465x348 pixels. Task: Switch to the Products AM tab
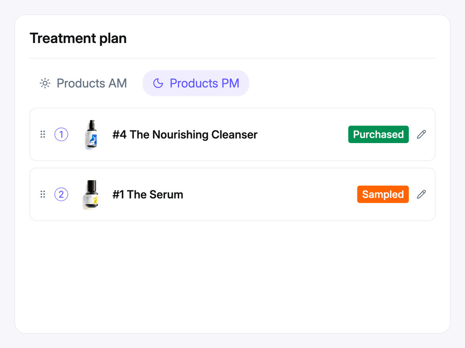pos(83,83)
